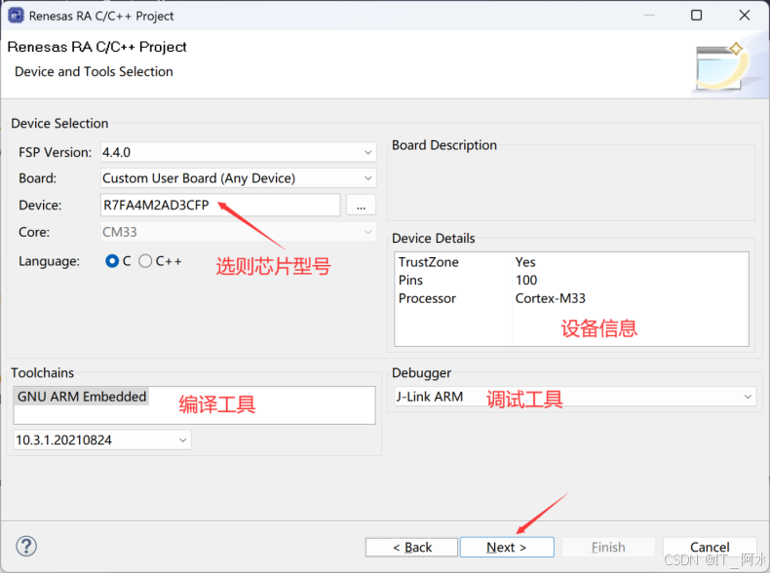This screenshot has width=770, height=573.
Task: Open the Debugger J-Link ARM dropdown
Action: pyautogui.click(x=574, y=397)
